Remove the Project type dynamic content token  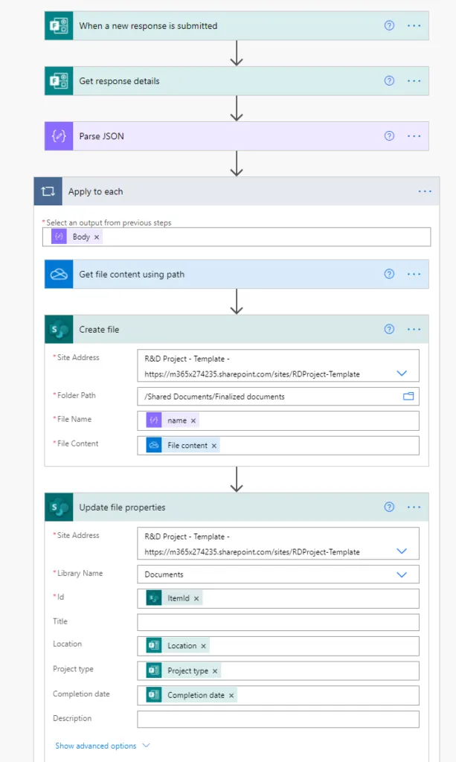point(215,671)
